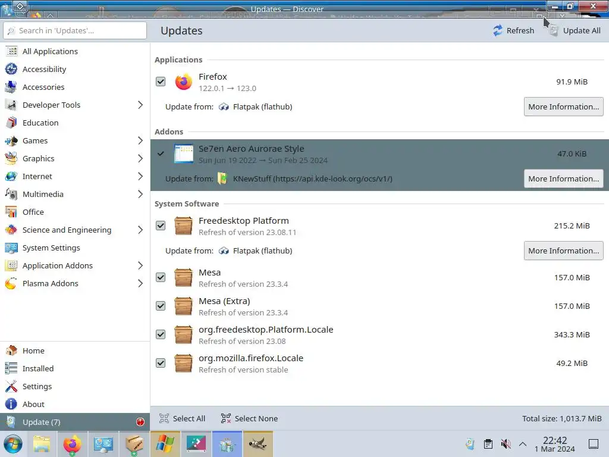Open More Information for Firefox
The height and width of the screenshot is (457, 609).
(564, 107)
